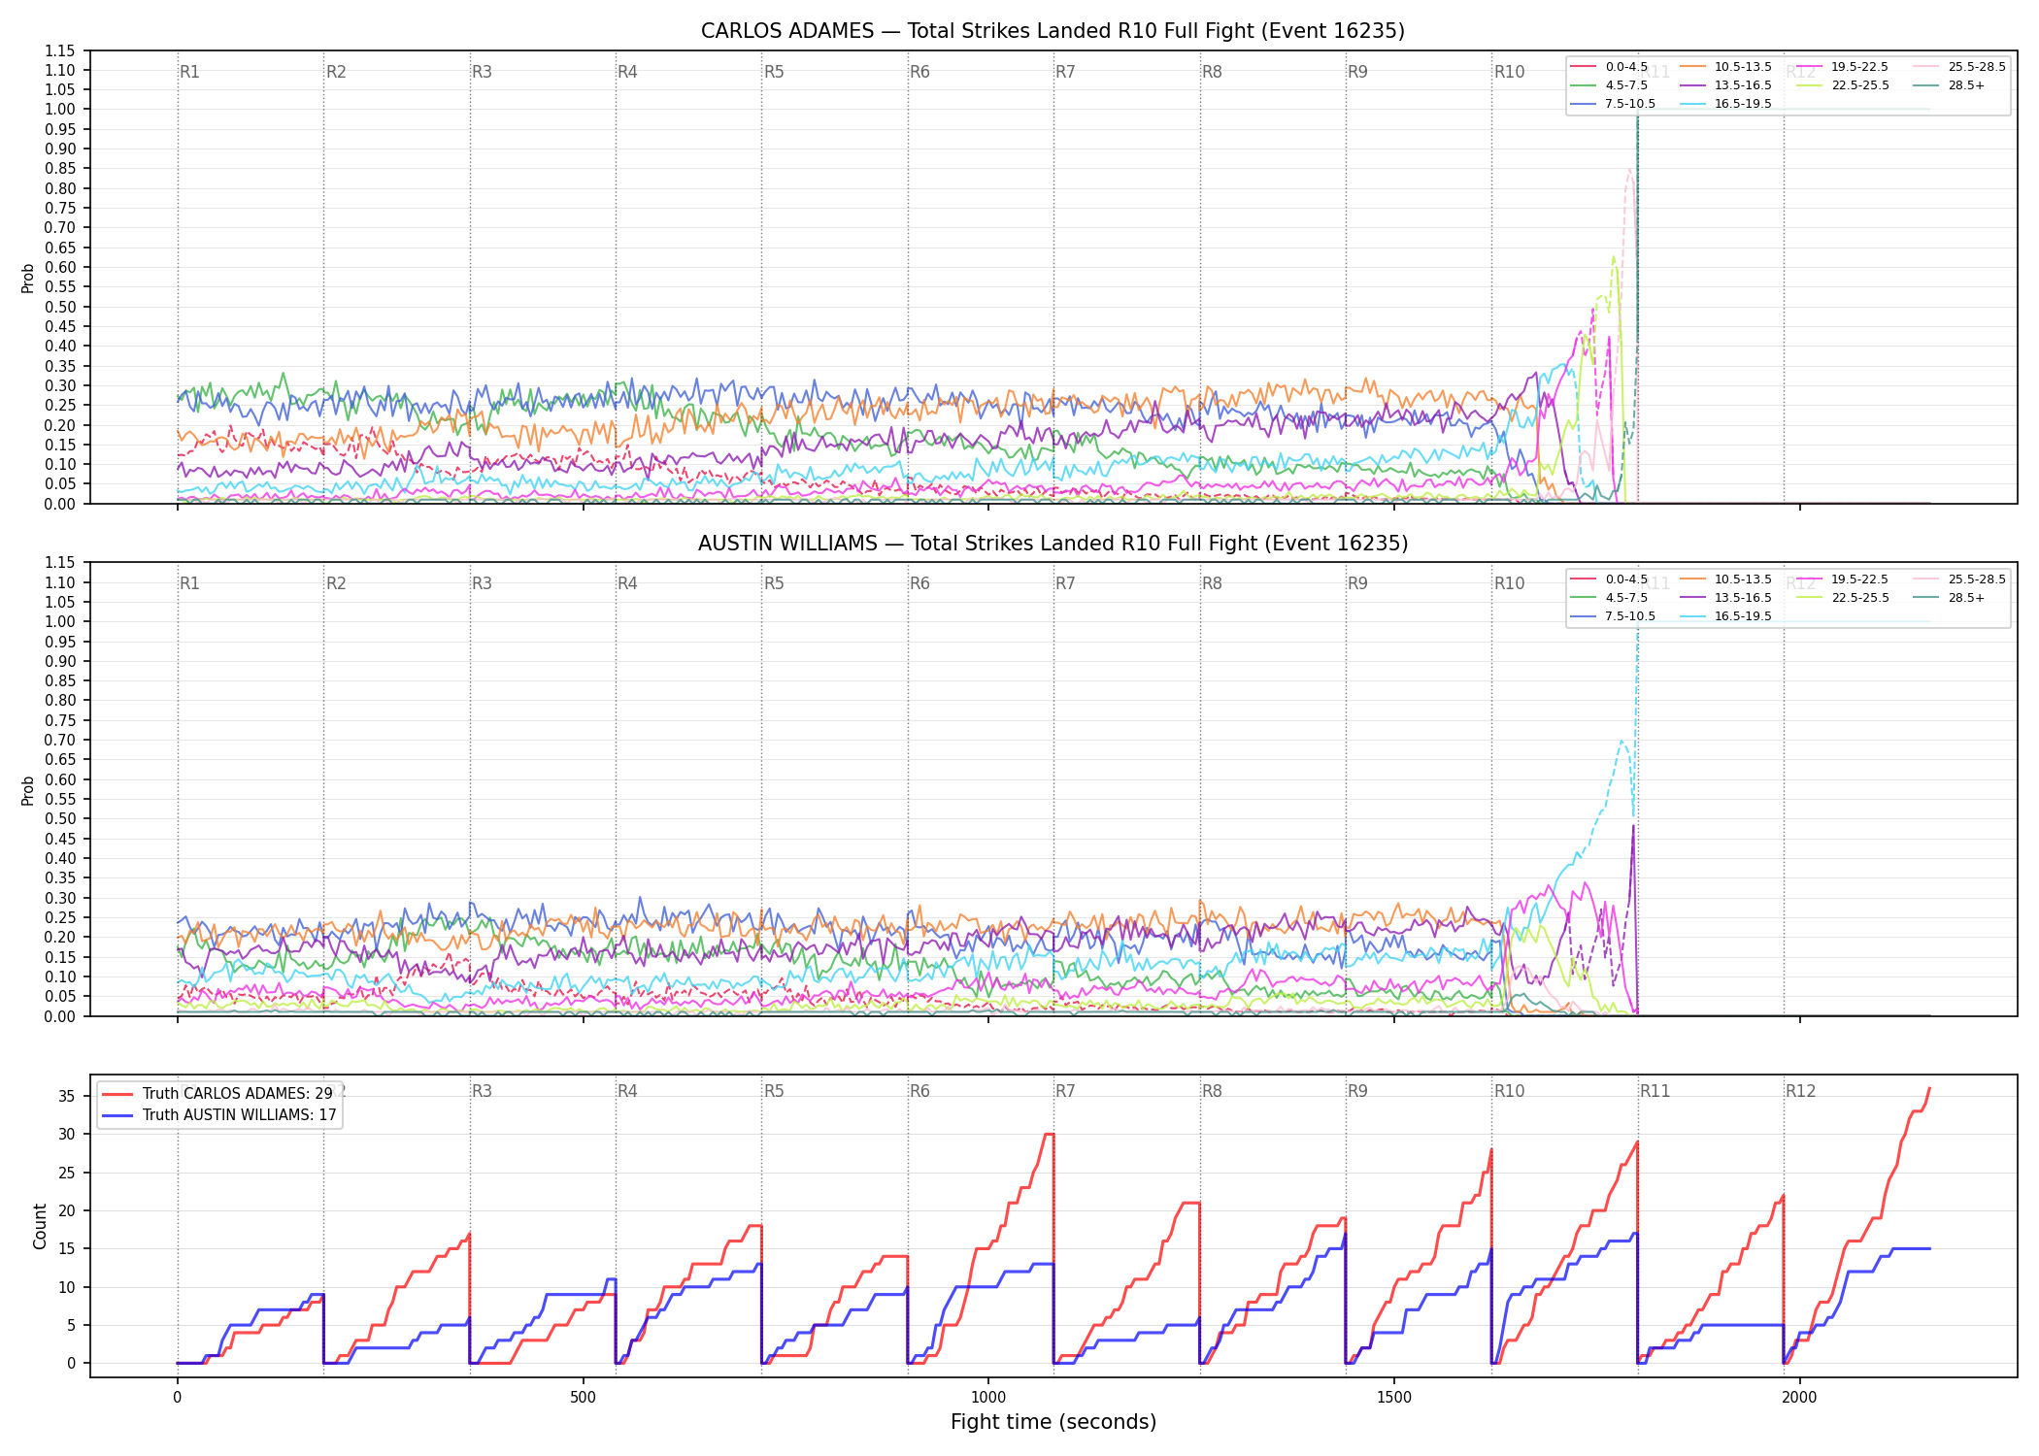2039x1456 pixels.
Task: Click the 2000 tick on fight time axis
Action: 1799,1398
